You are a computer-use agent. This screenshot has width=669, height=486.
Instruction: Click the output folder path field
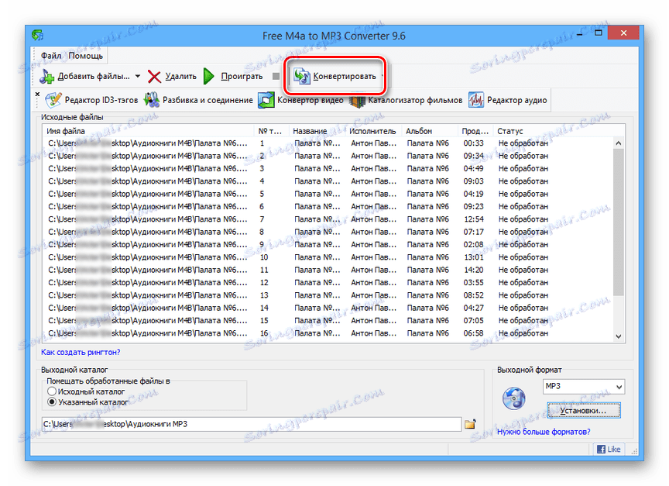point(252,424)
